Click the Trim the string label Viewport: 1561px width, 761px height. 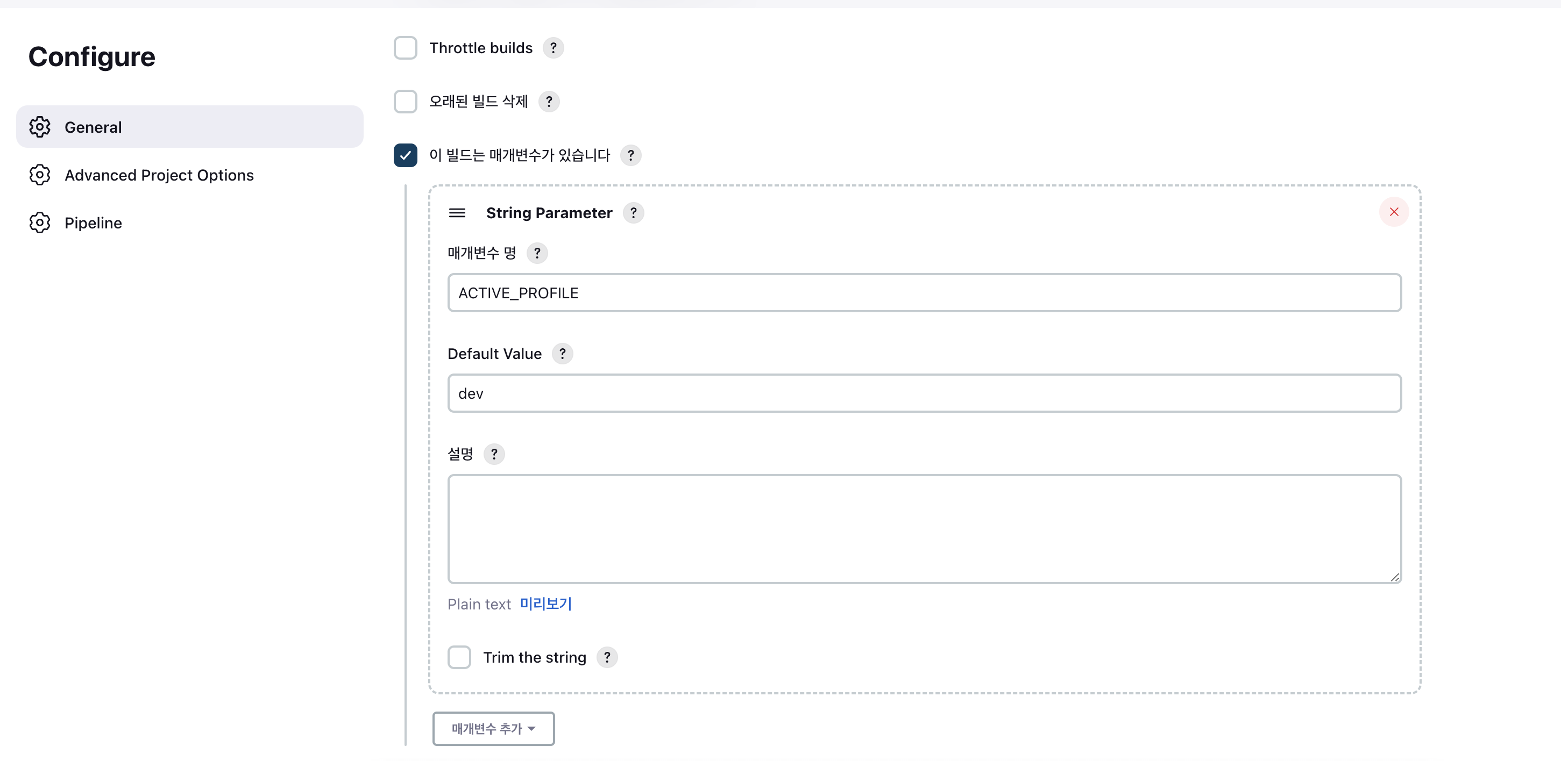[535, 657]
